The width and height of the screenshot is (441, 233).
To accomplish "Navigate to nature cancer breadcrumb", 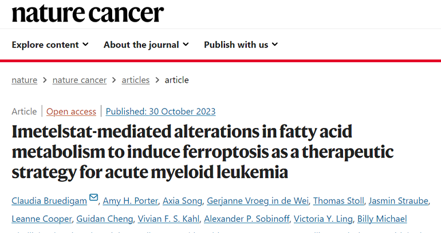I will [80, 80].
